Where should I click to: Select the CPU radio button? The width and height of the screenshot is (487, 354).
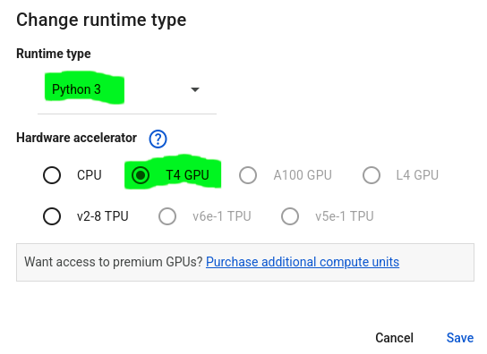pyautogui.click(x=52, y=175)
